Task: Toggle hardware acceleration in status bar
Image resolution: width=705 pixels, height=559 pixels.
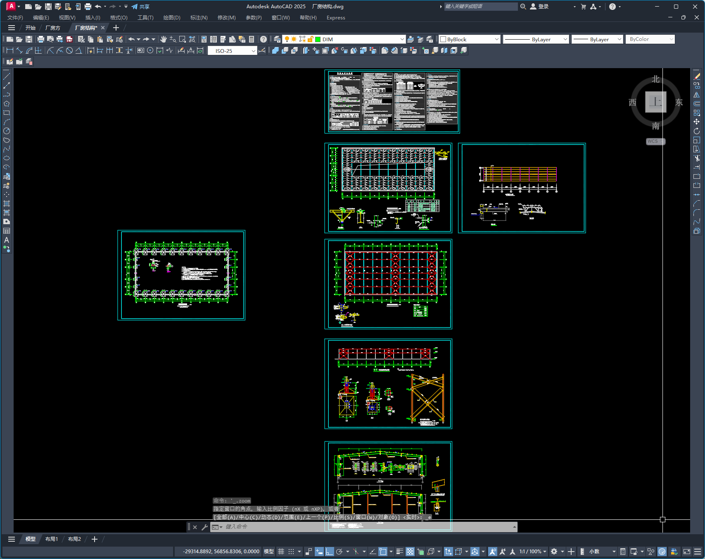Action: [662, 552]
